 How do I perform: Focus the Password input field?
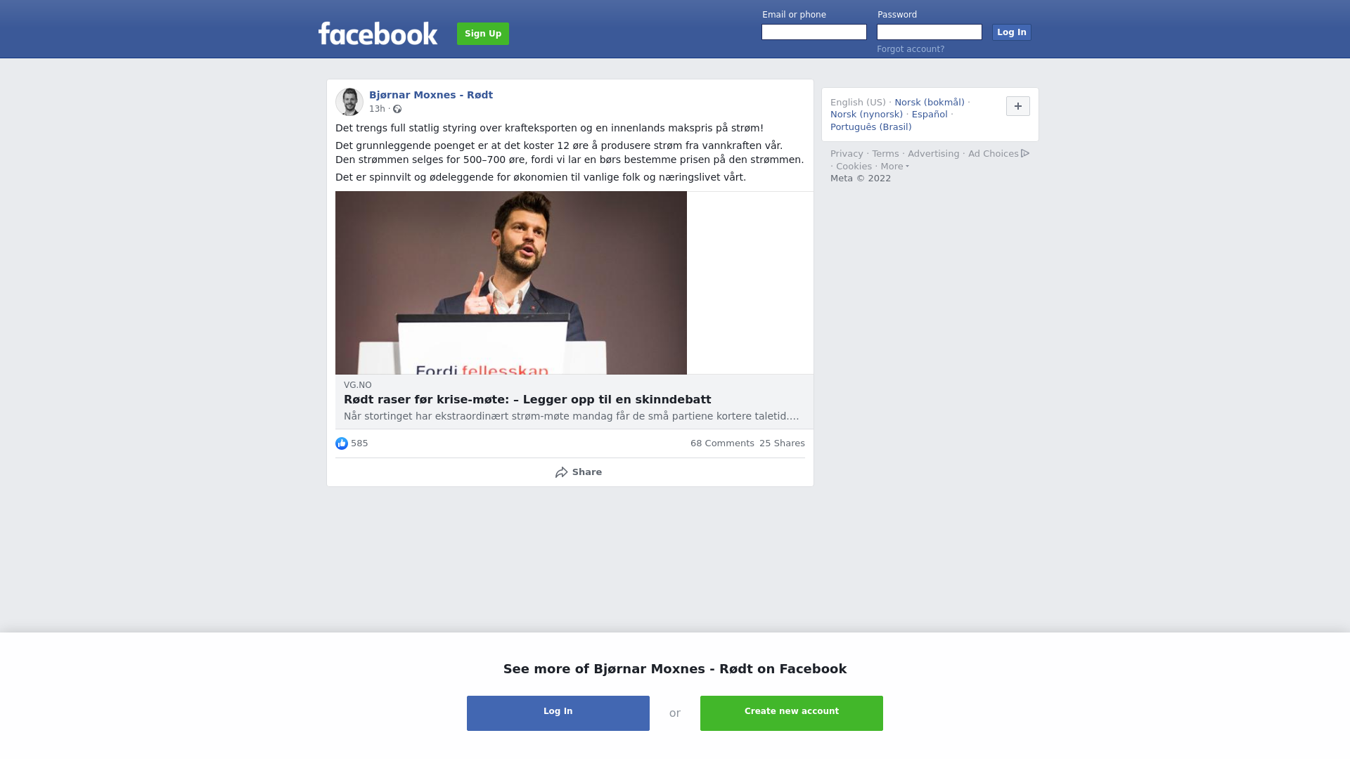pos(930,32)
